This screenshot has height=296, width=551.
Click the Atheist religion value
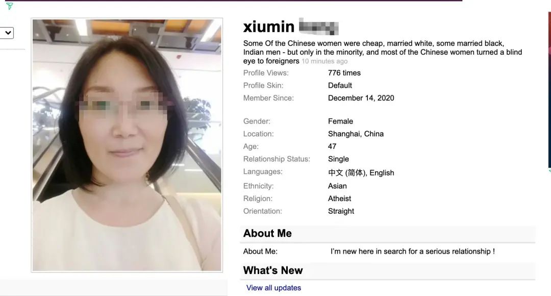[x=339, y=199]
